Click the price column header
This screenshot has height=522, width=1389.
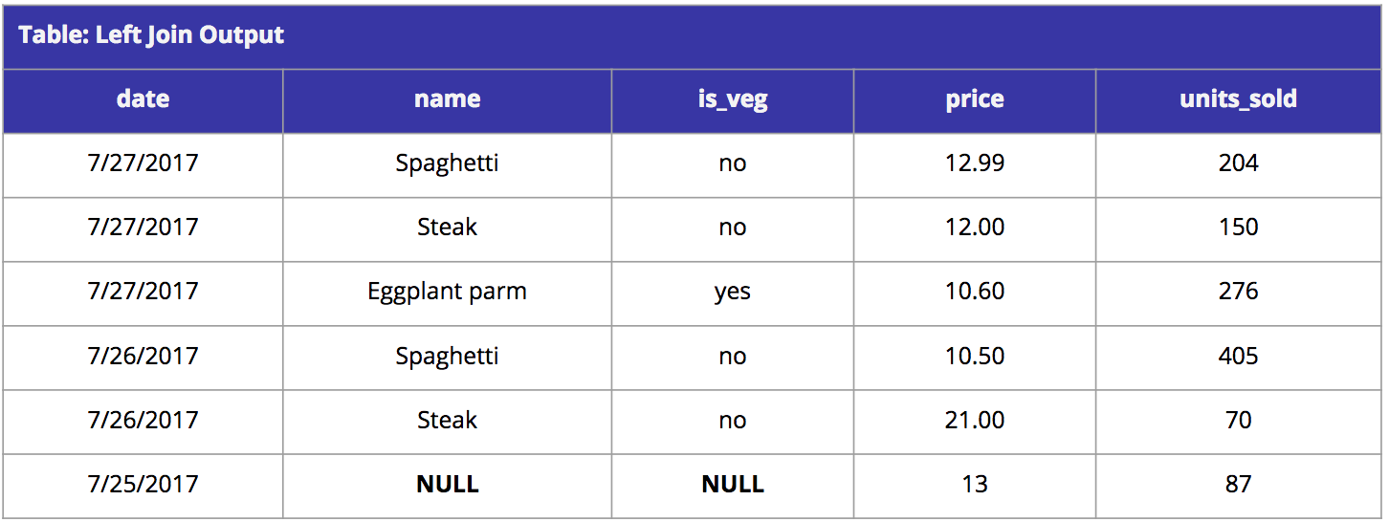pos(975,100)
